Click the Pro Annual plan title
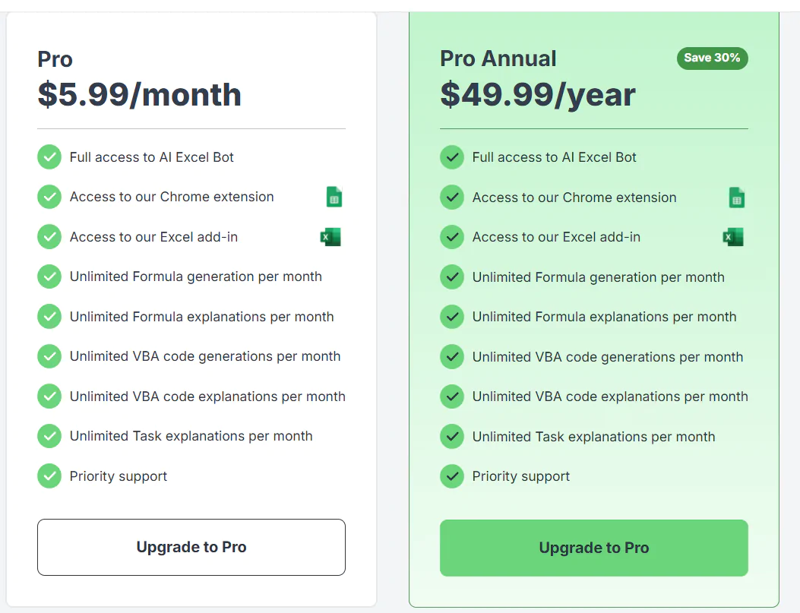Screen dimensions: 800x613 [x=498, y=58]
